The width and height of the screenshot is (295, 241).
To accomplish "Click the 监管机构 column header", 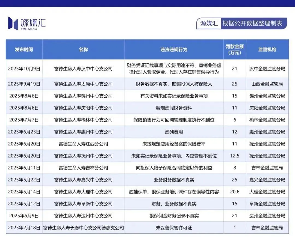I will [267, 49].
